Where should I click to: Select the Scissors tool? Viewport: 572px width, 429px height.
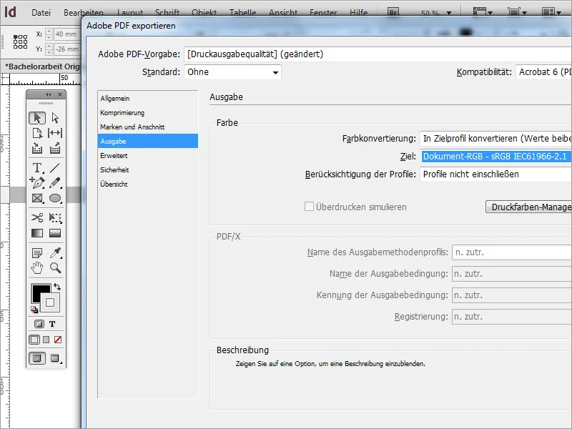point(37,218)
